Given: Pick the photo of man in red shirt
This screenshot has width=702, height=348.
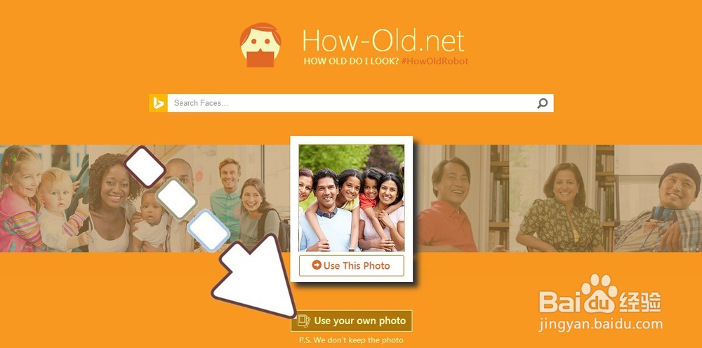Looking at the screenshot, I should pos(452,199).
